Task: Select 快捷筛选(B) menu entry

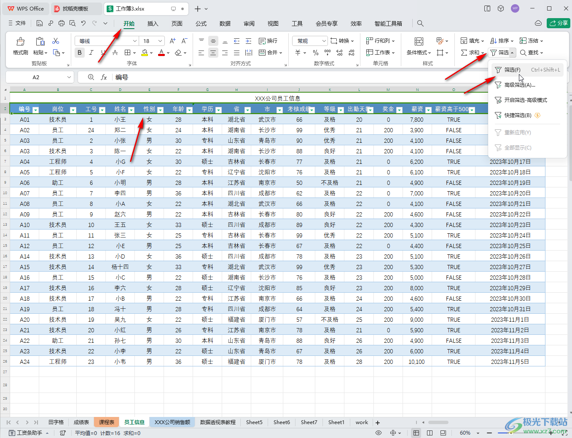Action: (527, 115)
